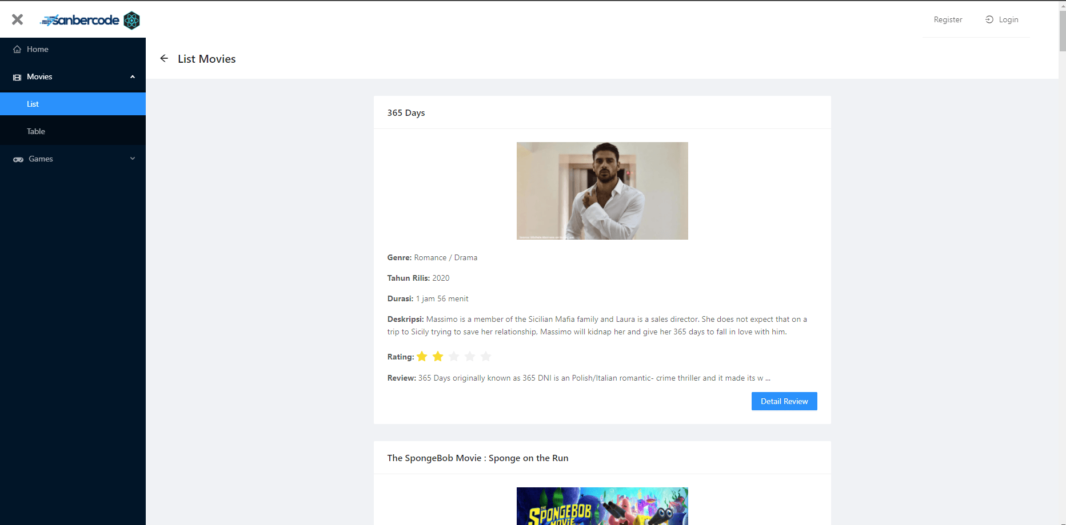The image size is (1066, 525).
Task: Click the second rating star
Action: tap(438, 357)
